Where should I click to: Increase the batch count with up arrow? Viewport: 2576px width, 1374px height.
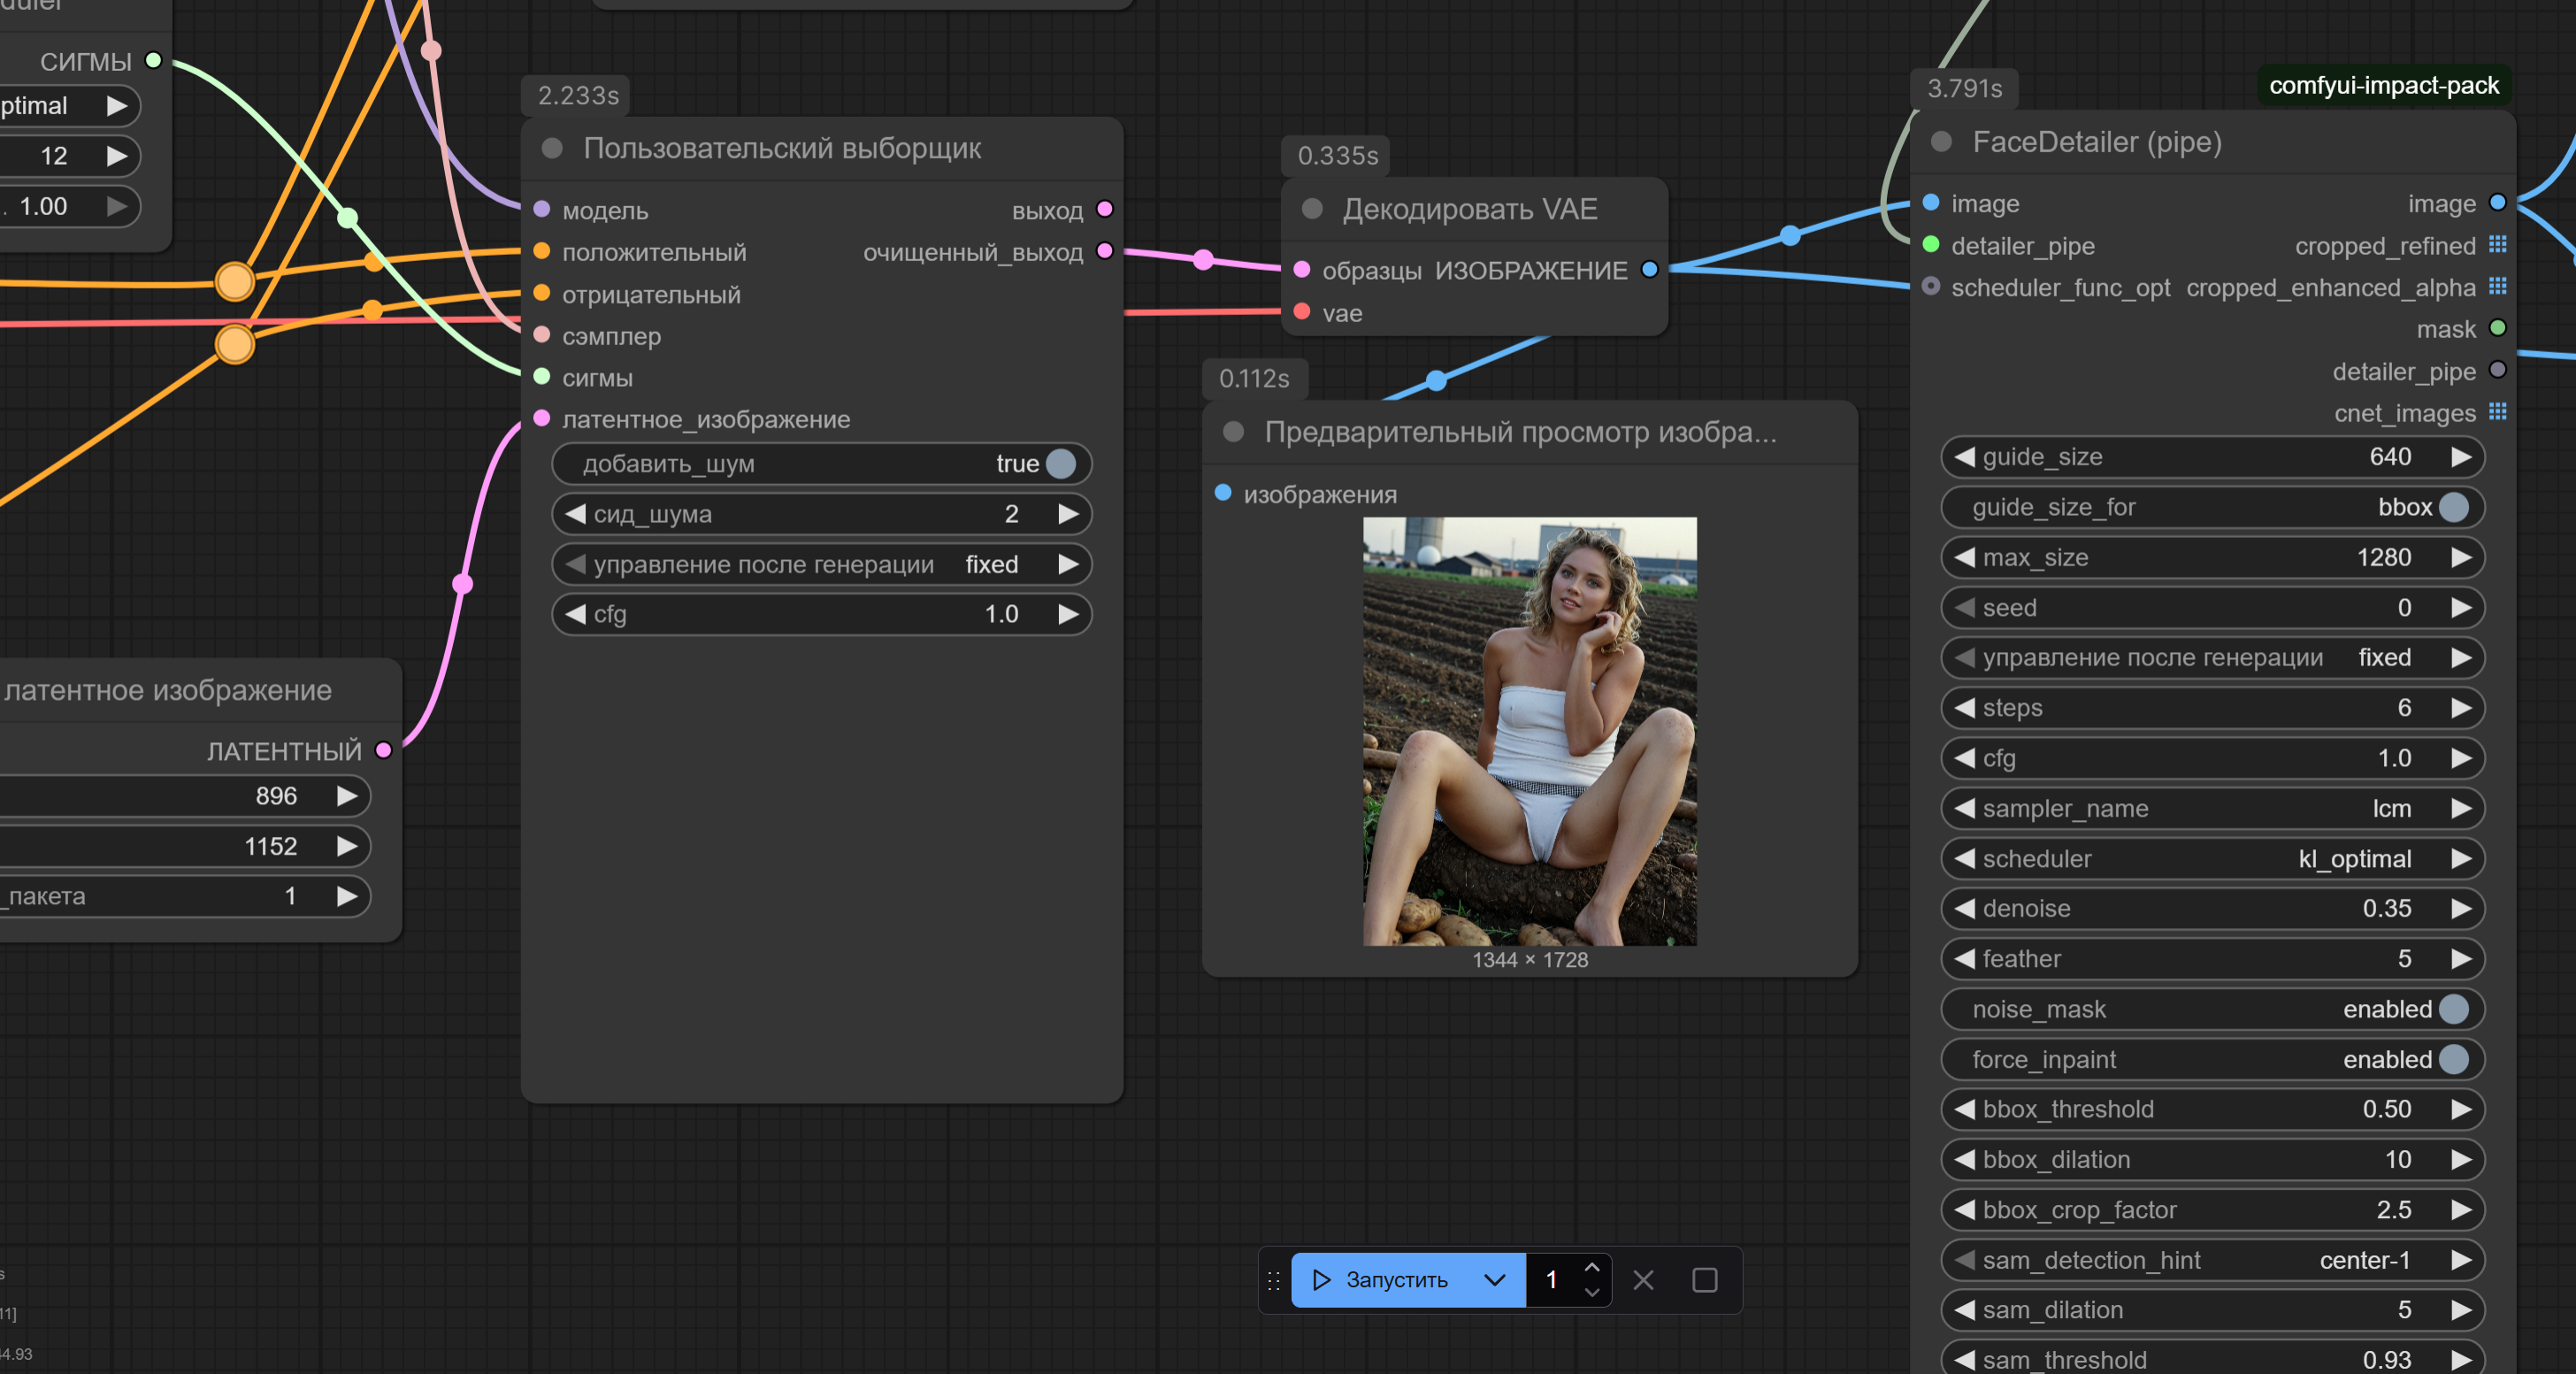1592,1268
